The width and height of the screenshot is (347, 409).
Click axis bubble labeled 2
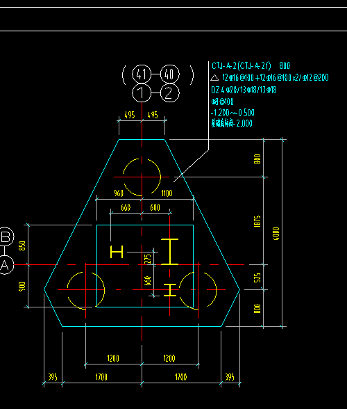coord(170,93)
